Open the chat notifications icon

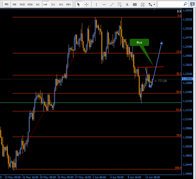[192, 4]
